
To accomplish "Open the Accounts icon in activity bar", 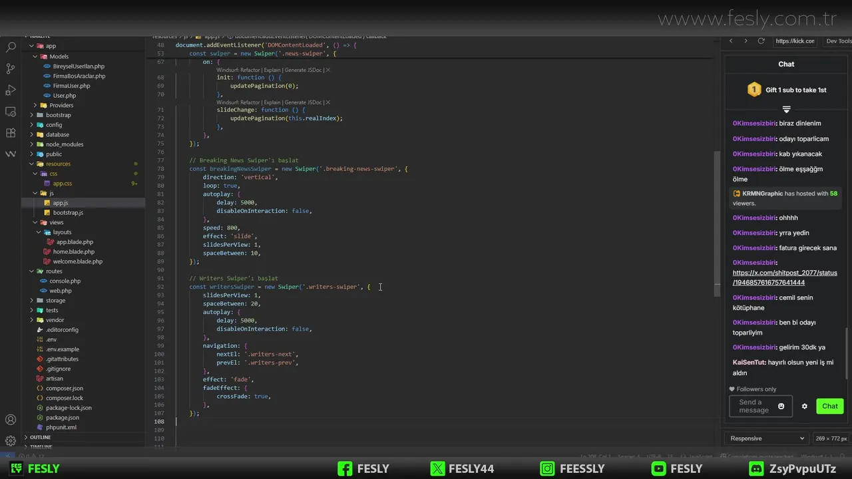I will pos(11,420).
